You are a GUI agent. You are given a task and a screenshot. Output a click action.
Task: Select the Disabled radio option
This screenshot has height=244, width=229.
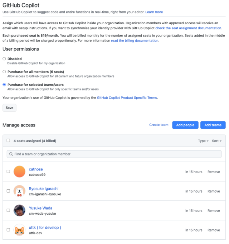[x=4, y=59]
